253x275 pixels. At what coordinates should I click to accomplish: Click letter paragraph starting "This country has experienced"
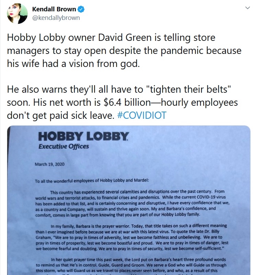132,203
